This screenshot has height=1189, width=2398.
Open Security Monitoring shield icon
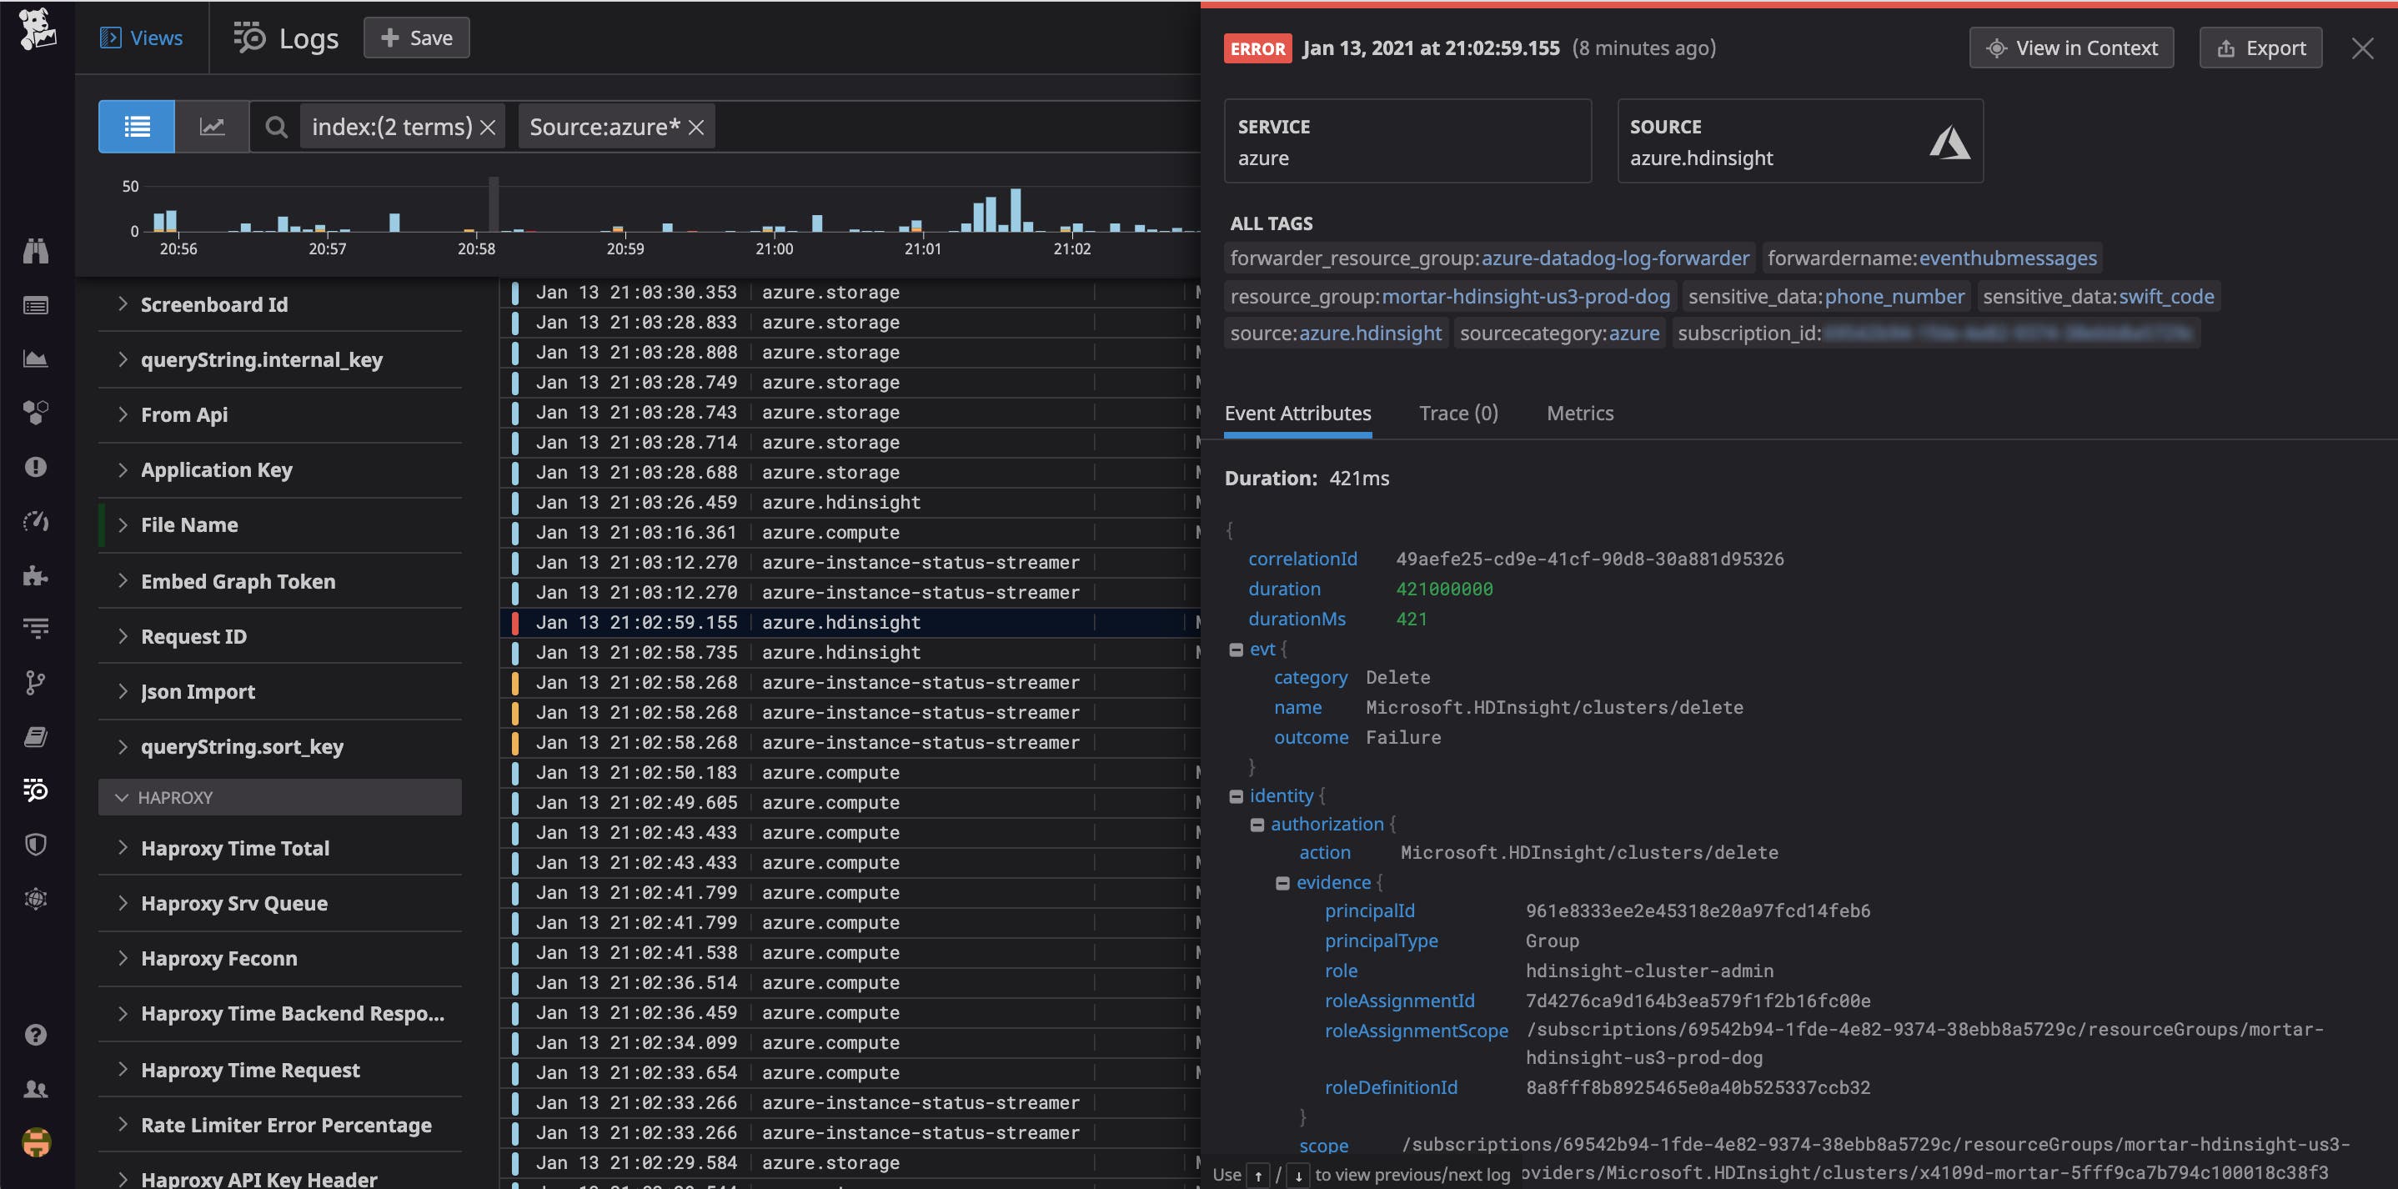[35, 844]
